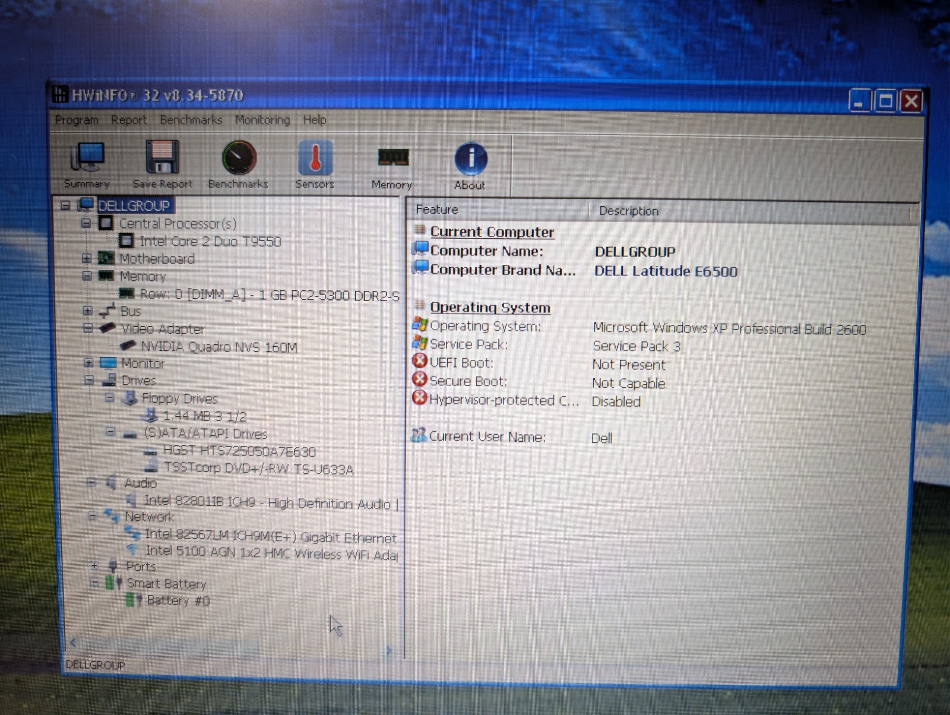Select Row: 0 [DIMM_A] memory entry
The height and width of the screenshot is (715, 950).
pyautogui.click(x=270, y=295)
